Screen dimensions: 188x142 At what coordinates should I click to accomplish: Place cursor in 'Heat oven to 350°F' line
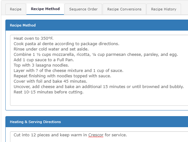click(x=33, y=38)
